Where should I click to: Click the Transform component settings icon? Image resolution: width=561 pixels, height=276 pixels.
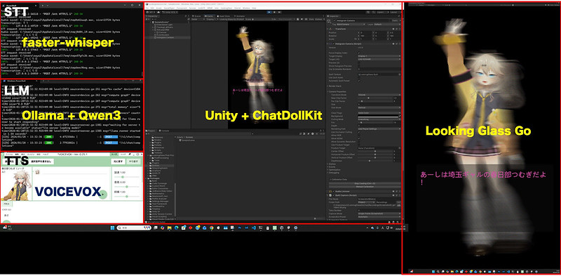pos(396,29)
